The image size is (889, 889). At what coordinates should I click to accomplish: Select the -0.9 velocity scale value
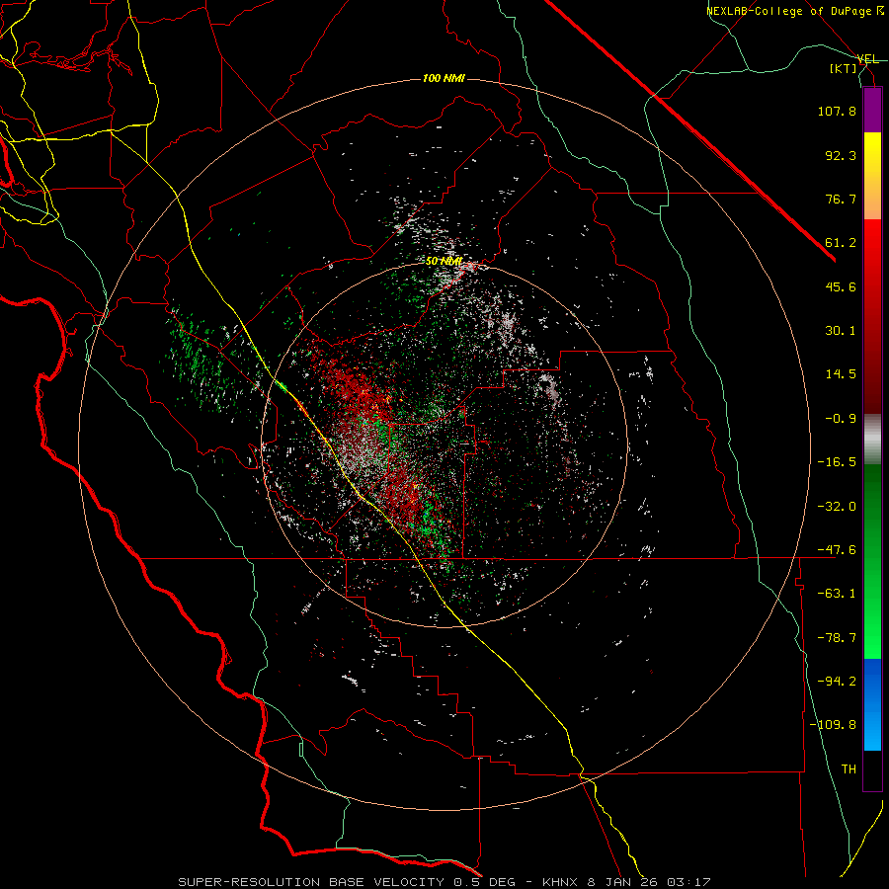841,419
